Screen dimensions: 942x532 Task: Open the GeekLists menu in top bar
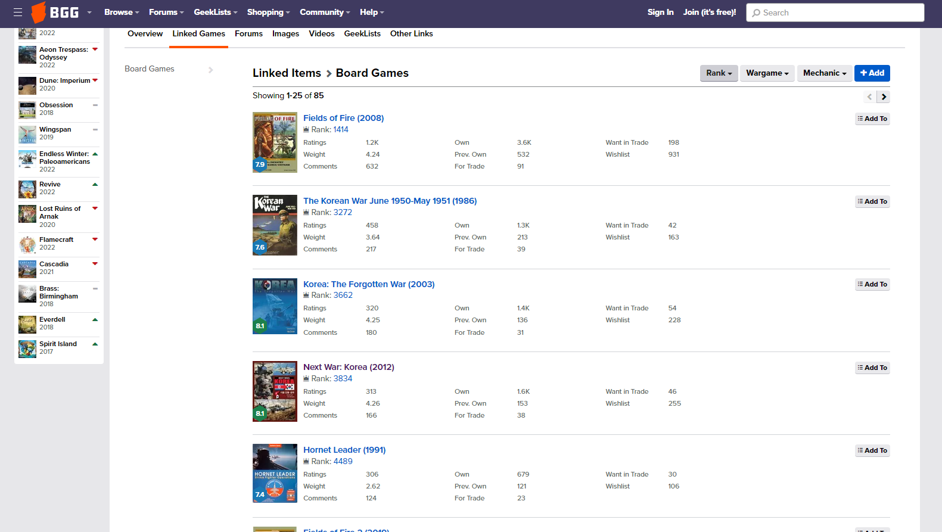(x=216, y=12)
